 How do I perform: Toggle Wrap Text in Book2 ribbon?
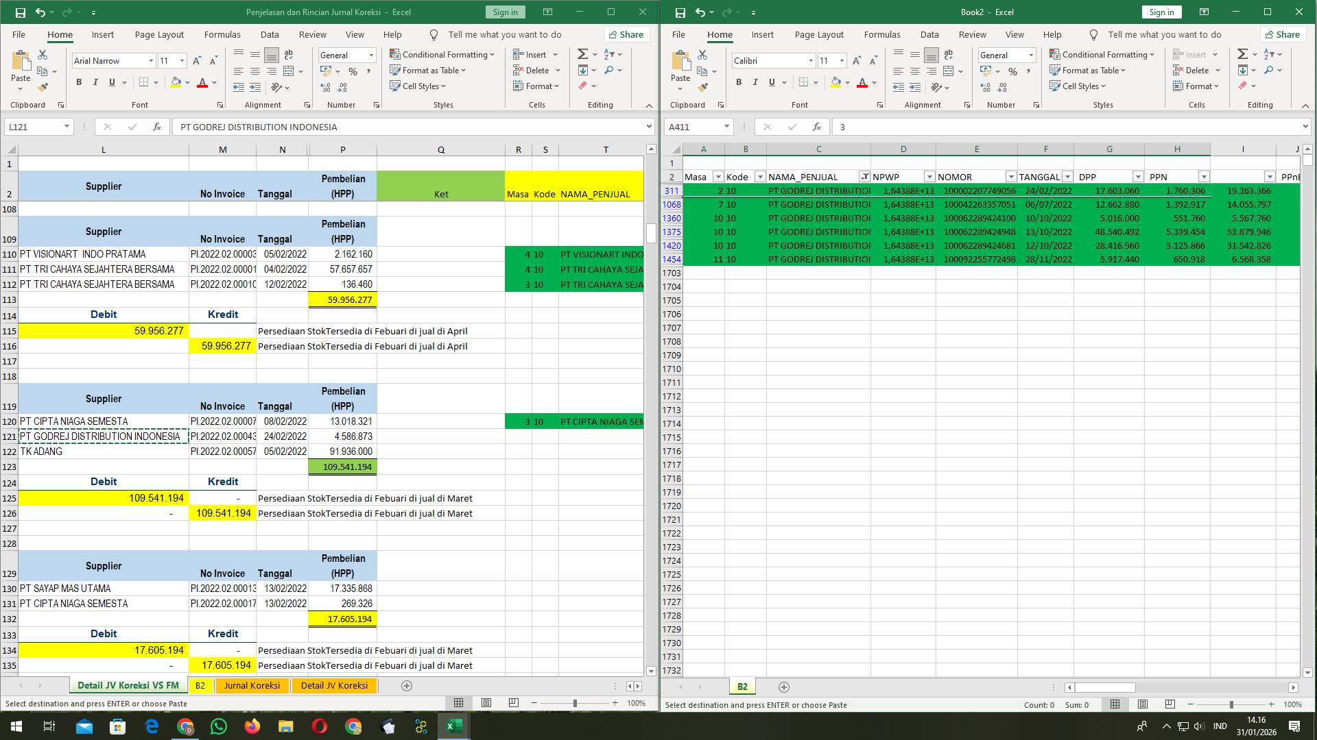pos(949,54)
